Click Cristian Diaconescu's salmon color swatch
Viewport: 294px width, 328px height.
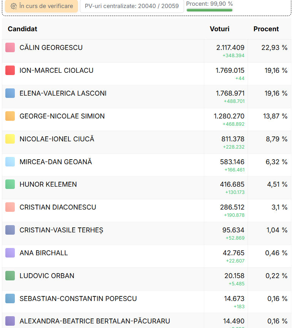(10, 207)
